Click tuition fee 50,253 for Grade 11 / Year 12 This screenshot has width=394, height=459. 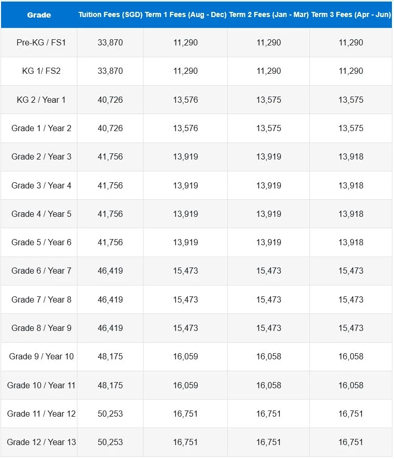(x=111, y=414)
